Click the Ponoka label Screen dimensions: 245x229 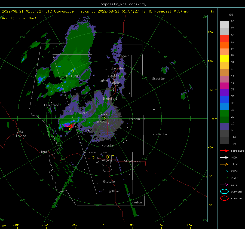click(x=124, y=56)
